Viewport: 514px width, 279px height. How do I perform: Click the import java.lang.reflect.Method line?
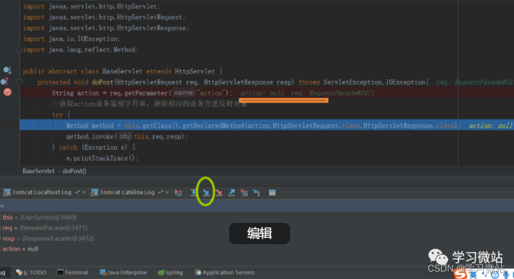81,49
